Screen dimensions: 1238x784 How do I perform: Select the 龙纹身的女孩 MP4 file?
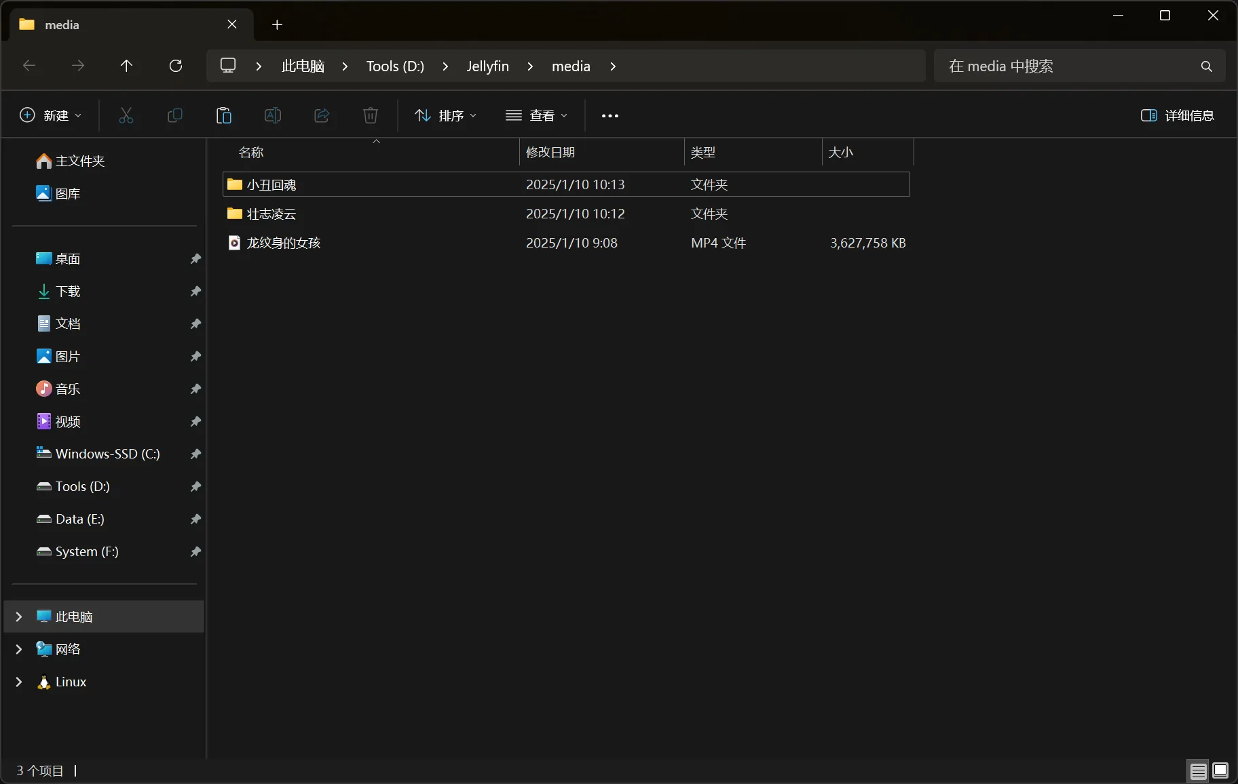pos(284,243)
